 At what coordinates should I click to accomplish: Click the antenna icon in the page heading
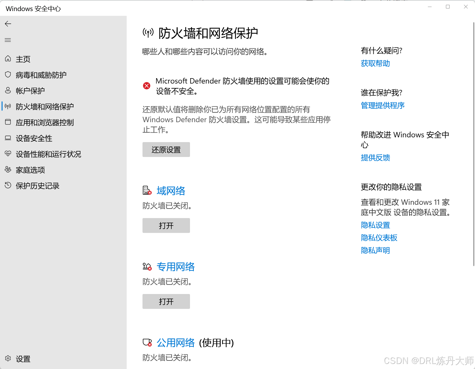pos(148,32)
